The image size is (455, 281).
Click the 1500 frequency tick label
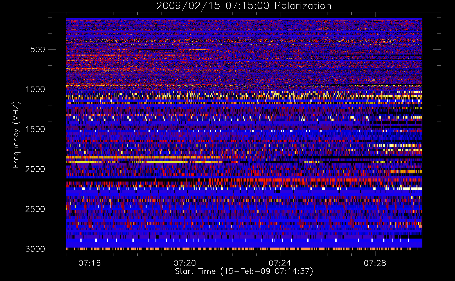pyautogui.click(x=35, y=129)
